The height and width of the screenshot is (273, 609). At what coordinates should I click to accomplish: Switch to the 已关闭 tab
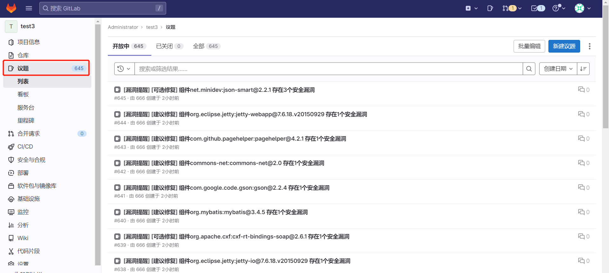169,46
